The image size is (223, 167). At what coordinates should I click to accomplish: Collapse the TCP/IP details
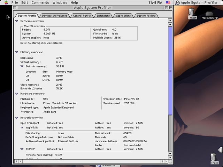[x=22, y=149]
